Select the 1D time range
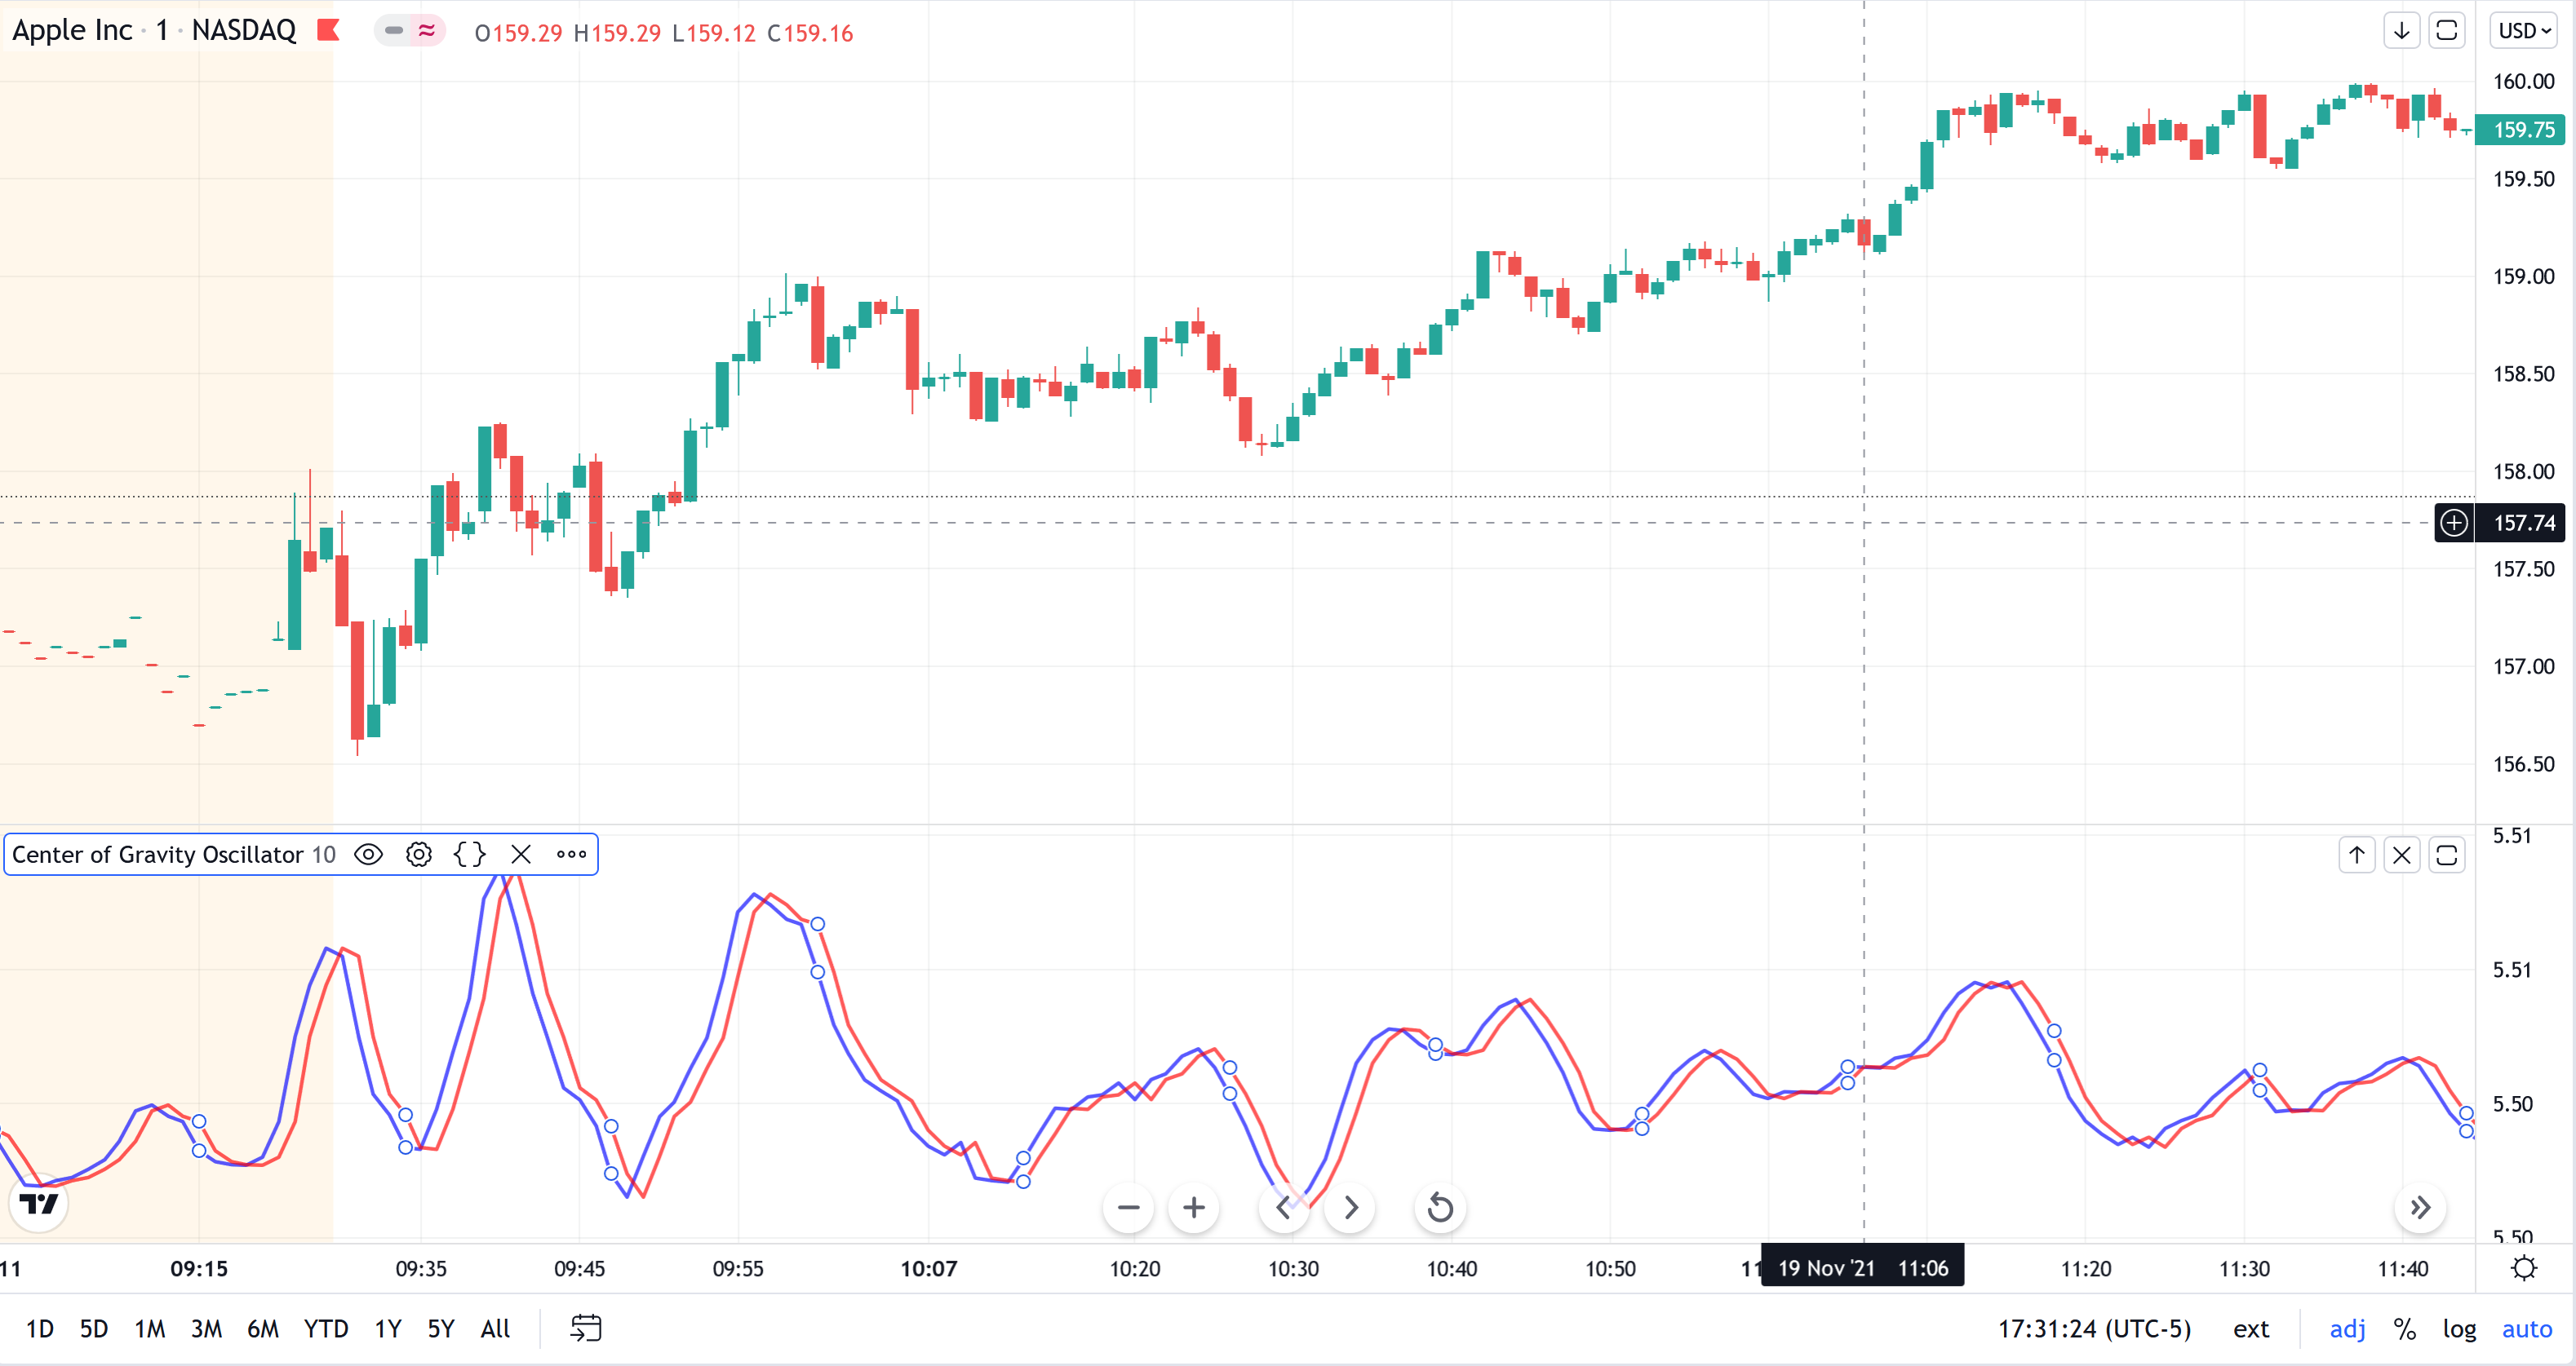This screenshot has width=2576, height=1366. point(40,1329)
